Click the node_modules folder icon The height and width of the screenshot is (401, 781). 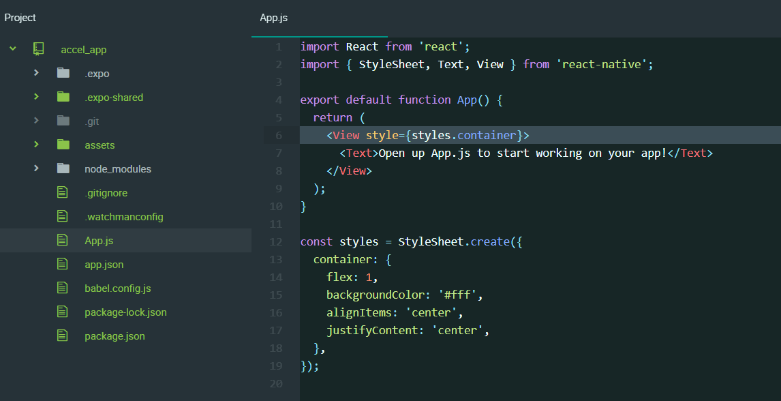[63, 169]
